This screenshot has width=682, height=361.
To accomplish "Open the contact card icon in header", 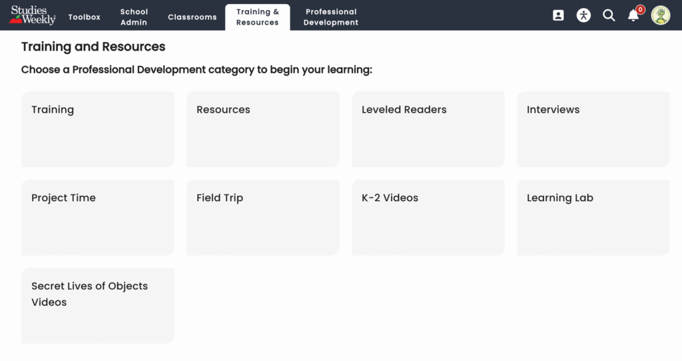I will point(558,16).
